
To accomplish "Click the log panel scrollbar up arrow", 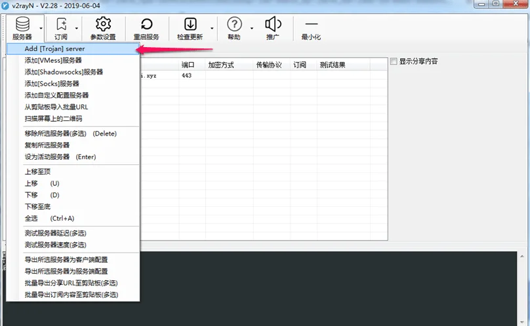I will click(x=522, y=257).
